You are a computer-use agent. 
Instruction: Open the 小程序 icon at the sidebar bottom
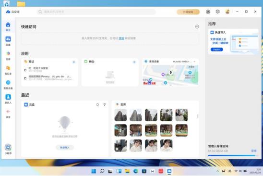point(8,149)
